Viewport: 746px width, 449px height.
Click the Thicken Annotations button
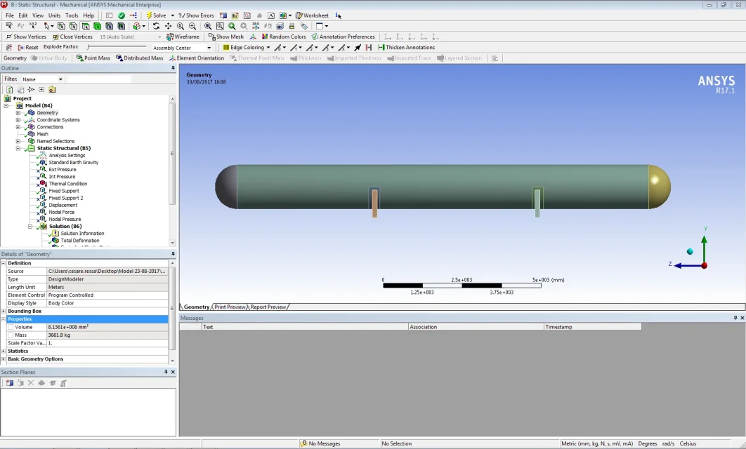coord(406,47)
